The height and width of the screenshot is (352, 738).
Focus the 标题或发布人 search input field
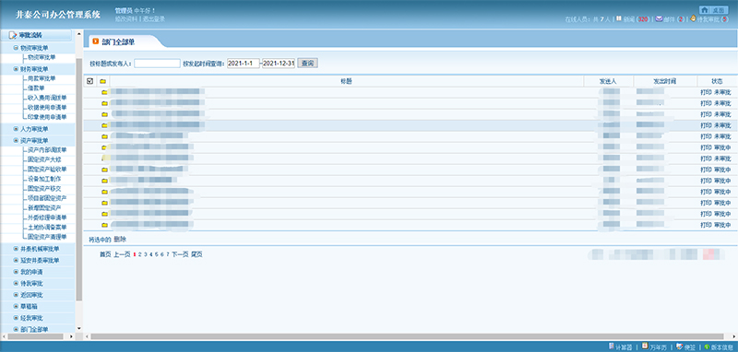pyautogui.click(x=157, y=63)
